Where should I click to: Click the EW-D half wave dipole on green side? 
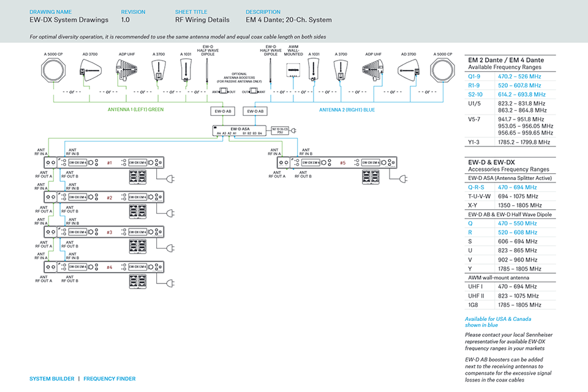tap(207, 70)
